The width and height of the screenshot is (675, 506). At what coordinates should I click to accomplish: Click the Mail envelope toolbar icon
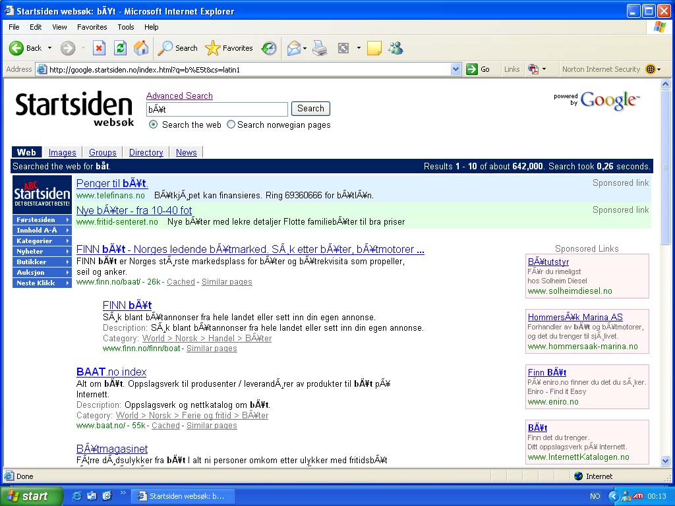pyautogui.click(x=294, y=48)
